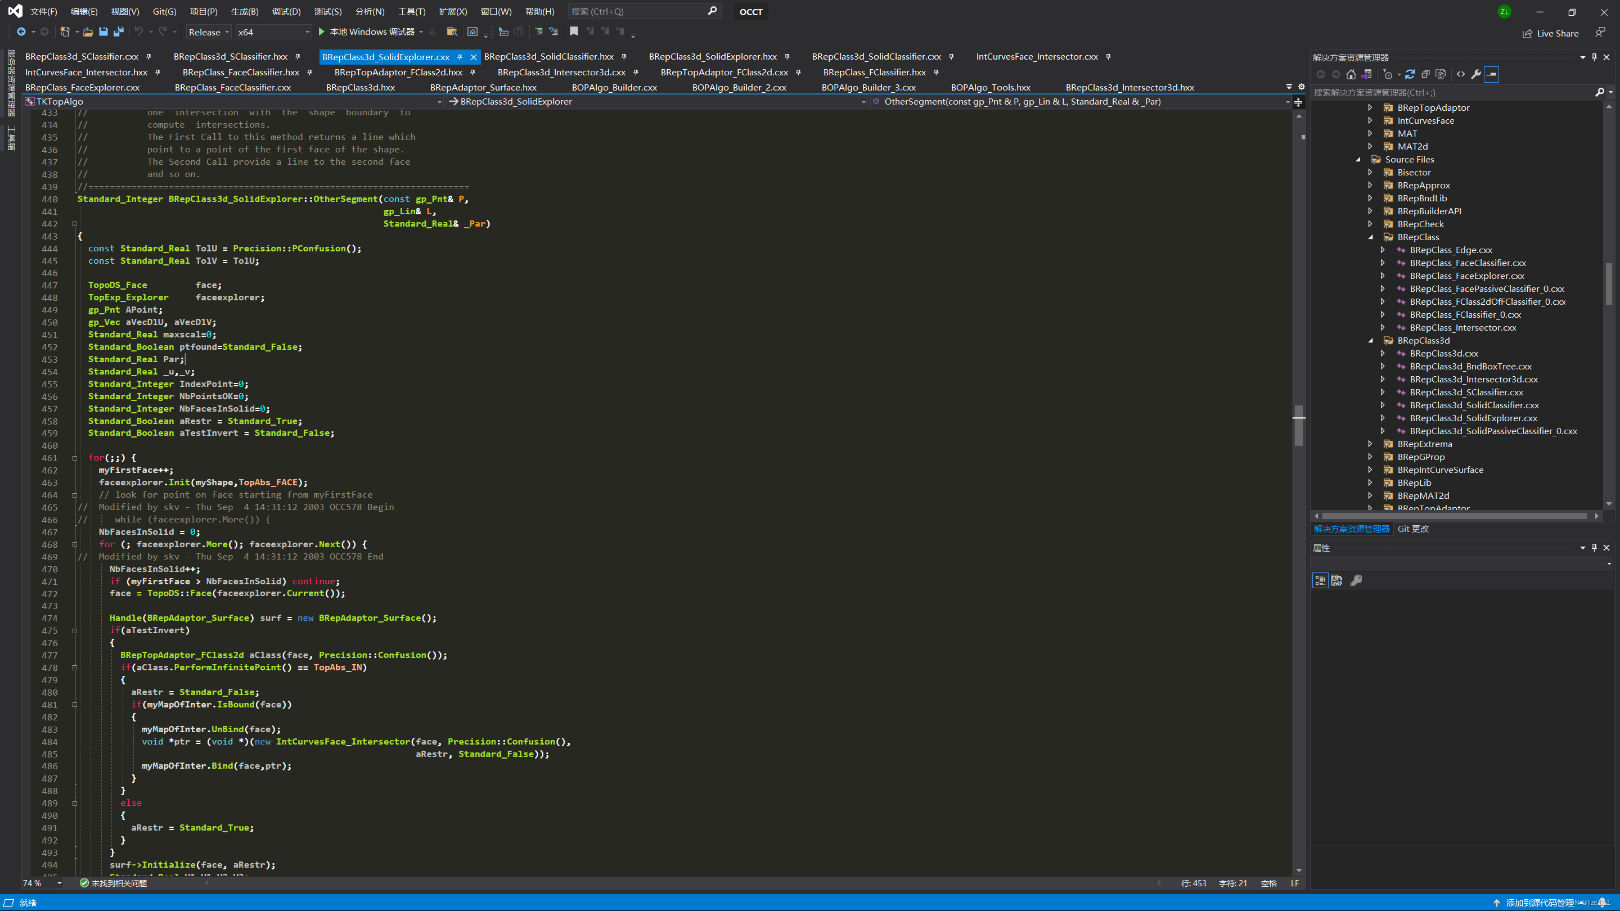Toggle the Preview Selected Items button
The width and height of the screenshot is (1620, 911).
[1491, 74]
